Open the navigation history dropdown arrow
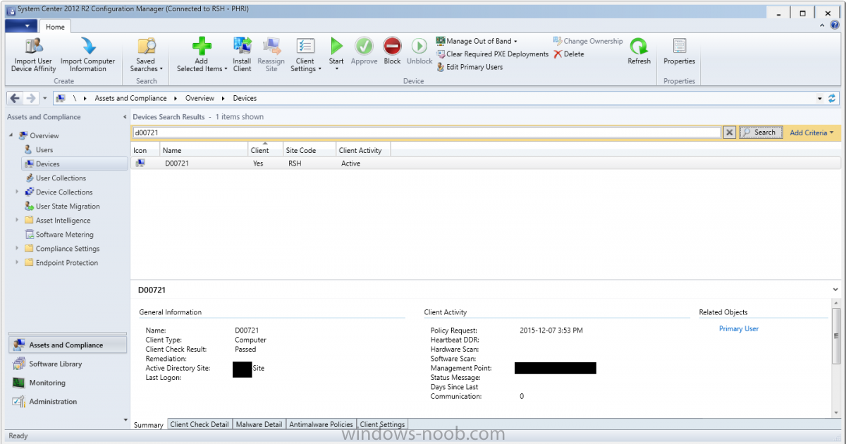The width and height of the screenshot is (846, 444). point(44,98)
